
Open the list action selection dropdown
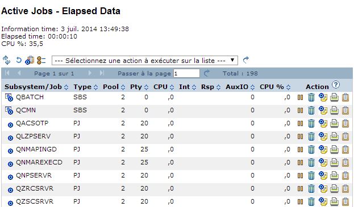(x=145, y=60)
